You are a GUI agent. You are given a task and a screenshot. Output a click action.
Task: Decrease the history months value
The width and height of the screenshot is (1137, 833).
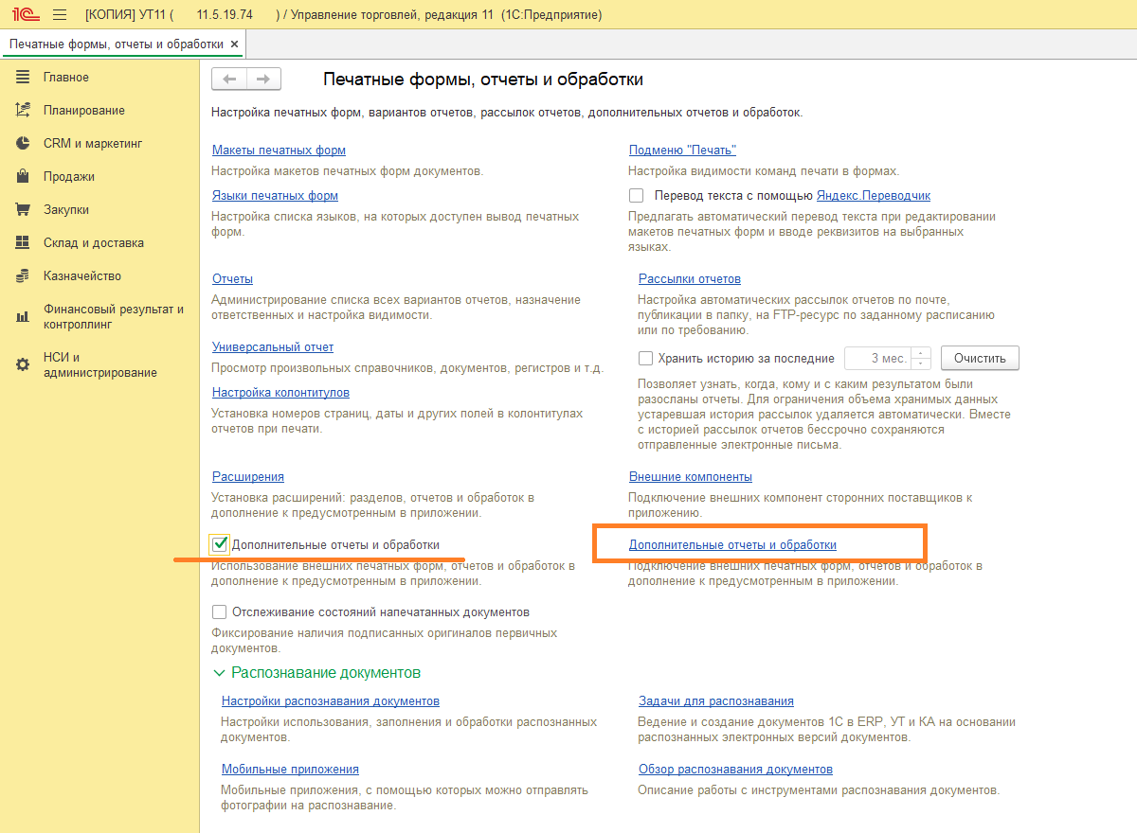tap(922, 364)
